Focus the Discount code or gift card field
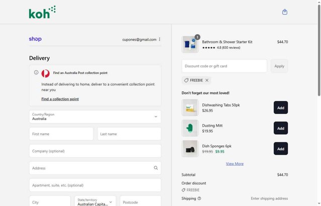The width and height of the screenshot is (321, 206). (x=224, y=66)
